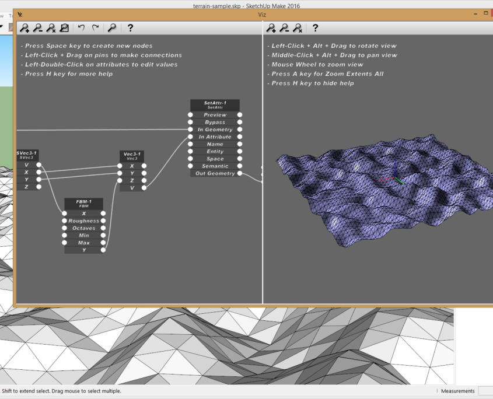Click the Z output pin on the SVec3-1 node
This screenshot has width=493, height=399.
point(39,187)
